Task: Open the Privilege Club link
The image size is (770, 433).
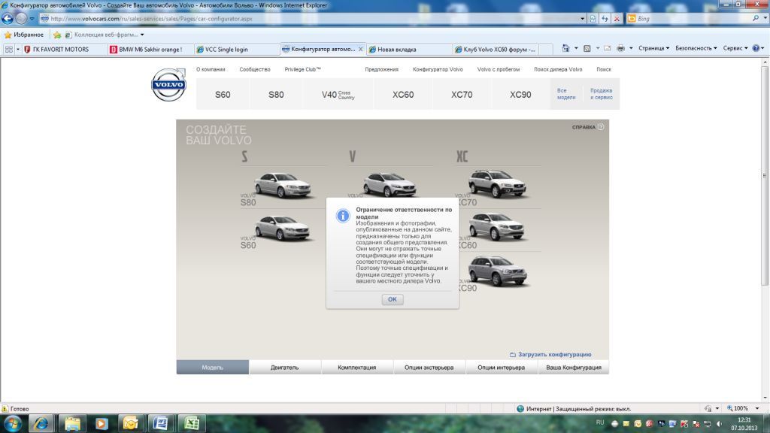Action: tap(302, 69)
